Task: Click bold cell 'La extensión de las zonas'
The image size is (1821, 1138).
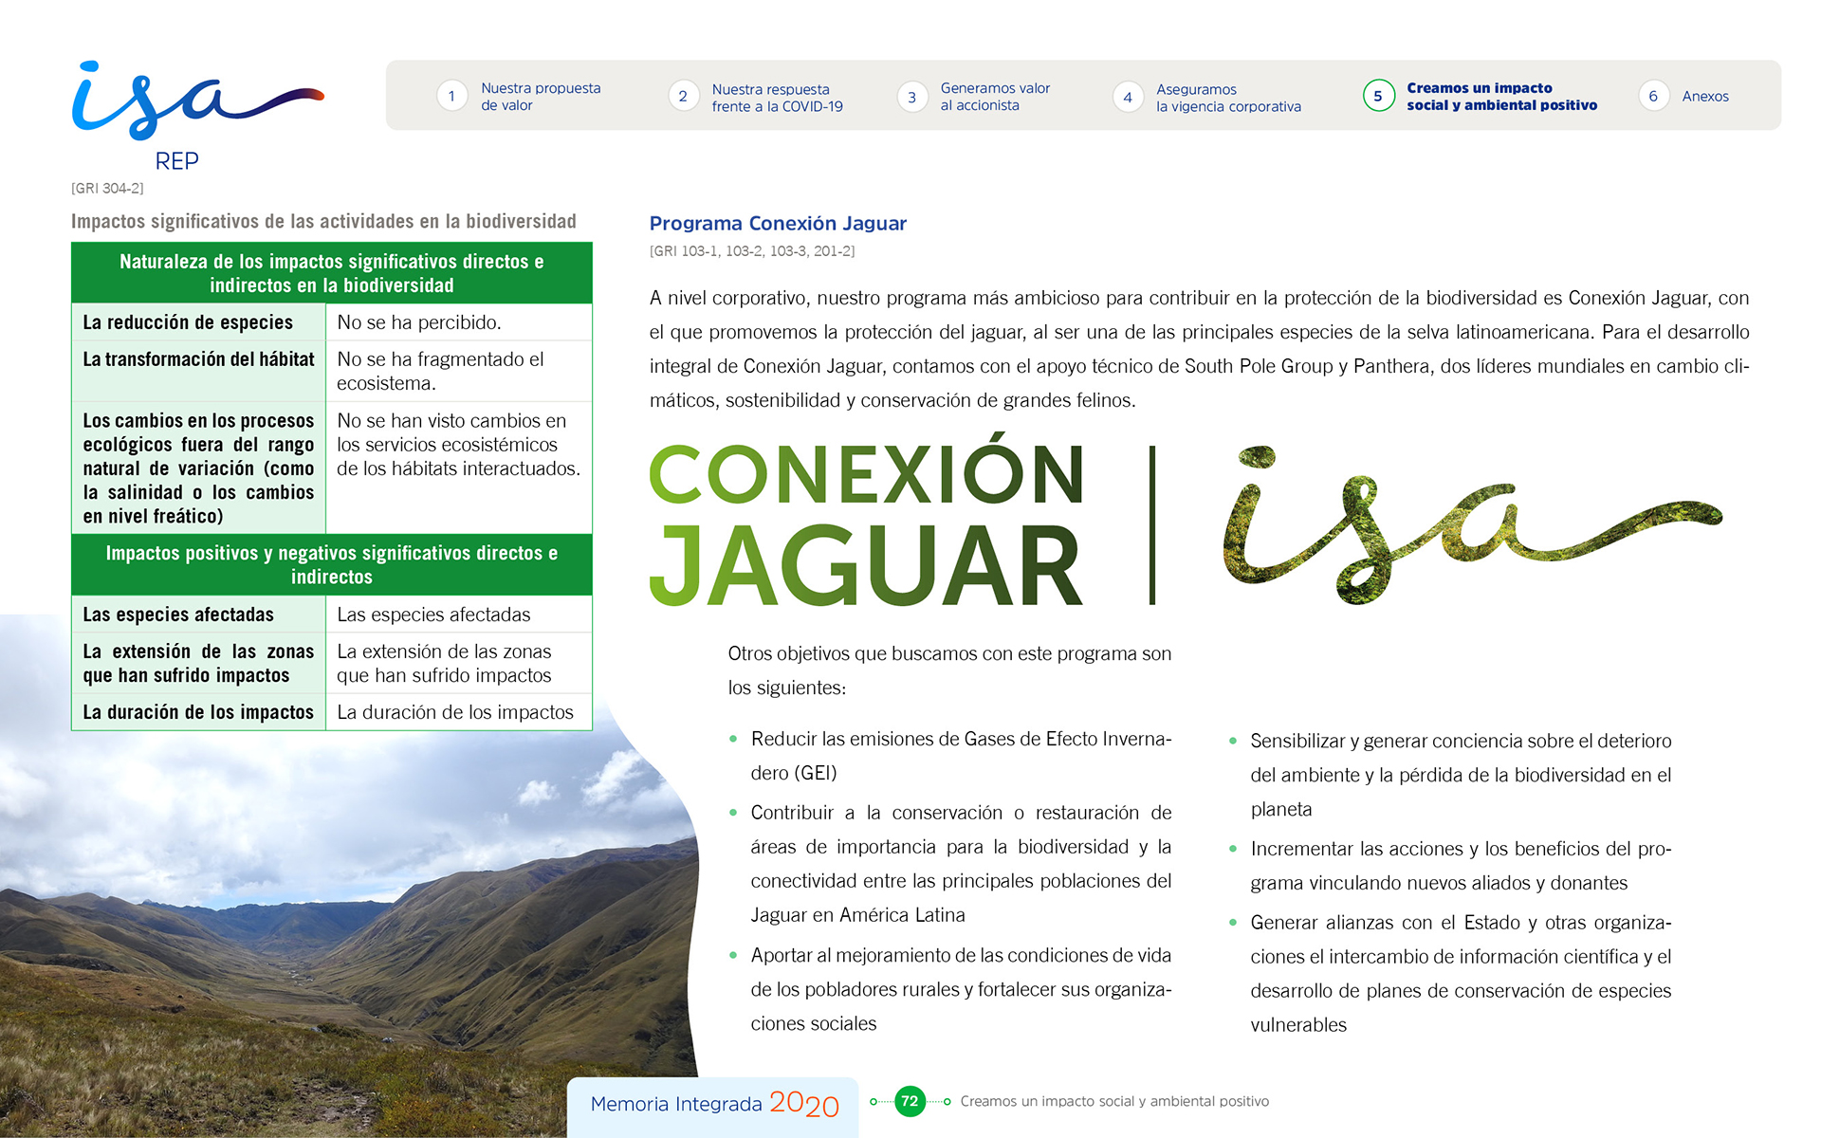Action: click(199, 663)
